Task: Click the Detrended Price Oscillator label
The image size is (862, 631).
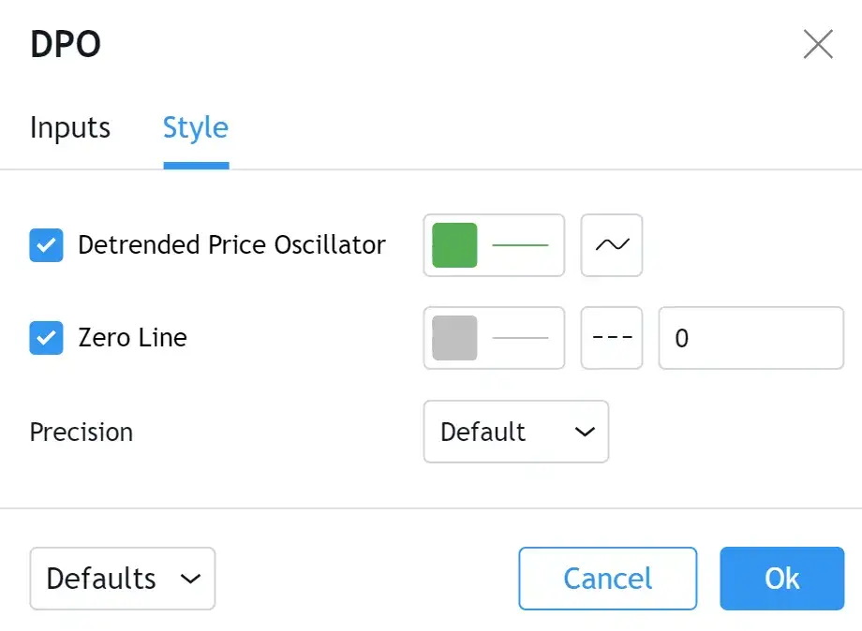Action: point(231,245)
